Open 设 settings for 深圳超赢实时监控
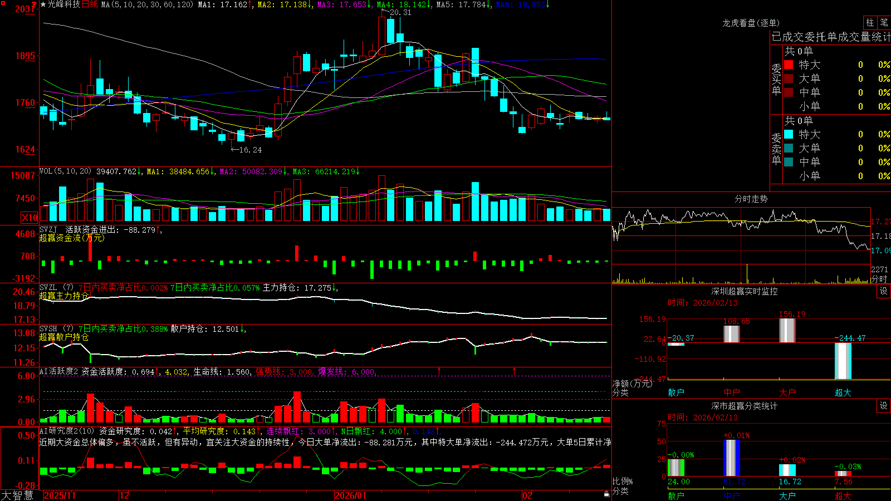This screenshot has height=501, width=891. (884, 291)
